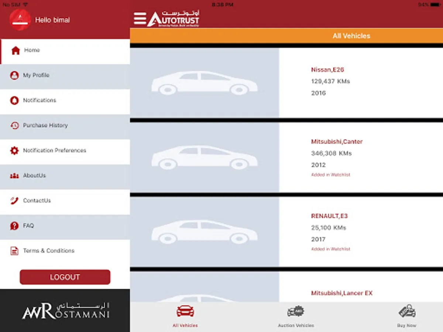Click the Purchase History clock icon
This screenshot has width=443, height=332.
14,126
